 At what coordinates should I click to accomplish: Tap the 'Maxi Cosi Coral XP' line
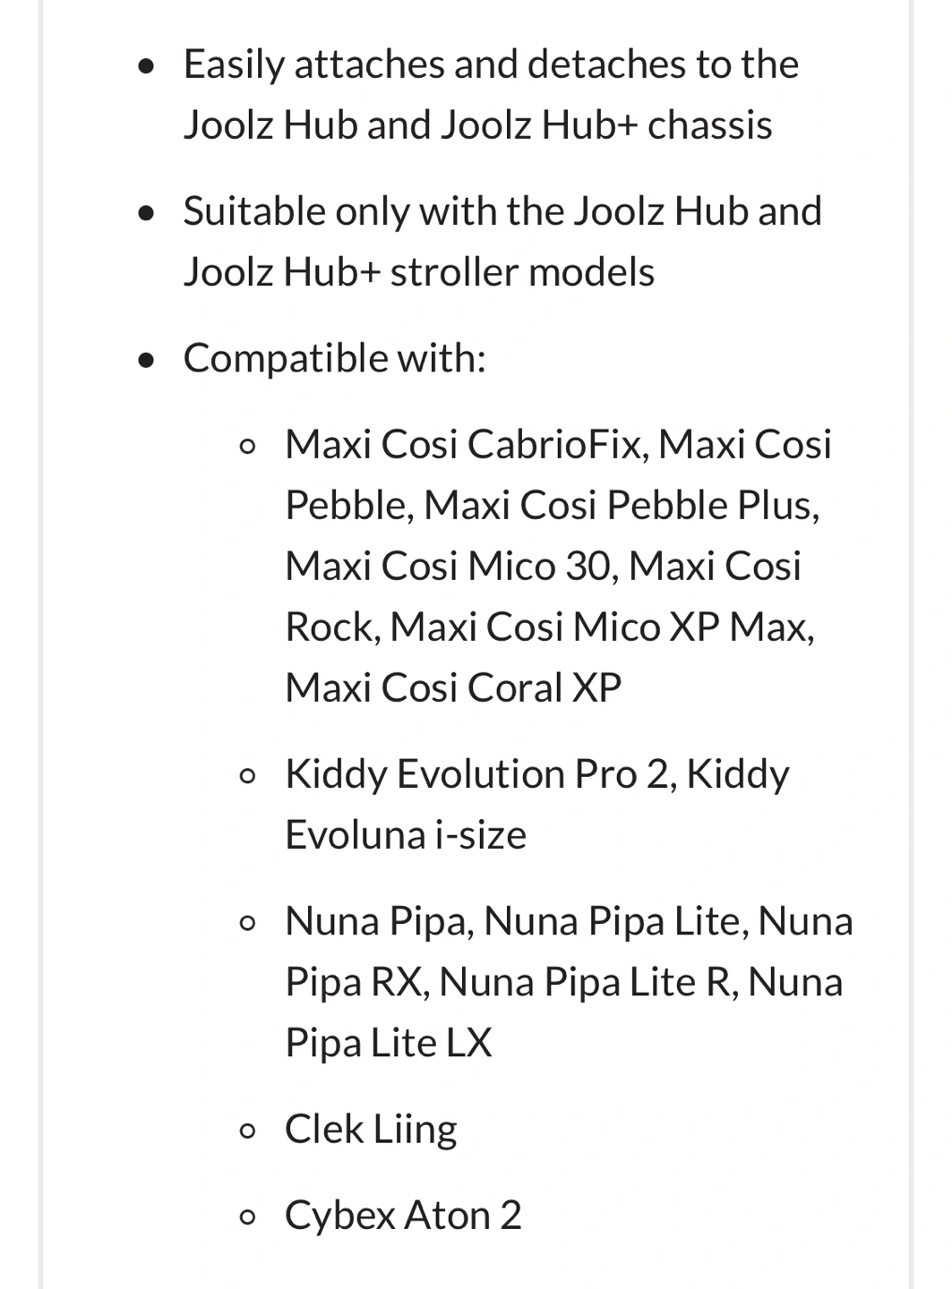453,688
